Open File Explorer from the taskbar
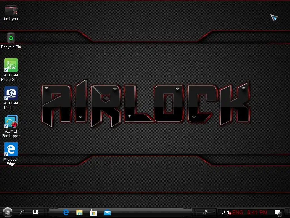This screenshot has height=218, width=290. coord(80,212)
